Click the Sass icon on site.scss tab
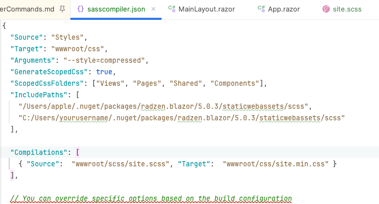This screenshot has width=379, height=204. (326, 9)
